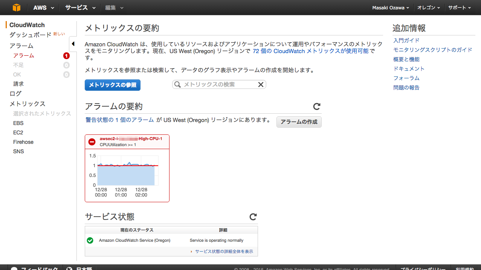The height and width of the screenshot is (270, 481).
Task: Select EBS metrics in sidebar
Action: tap(18, 123)
